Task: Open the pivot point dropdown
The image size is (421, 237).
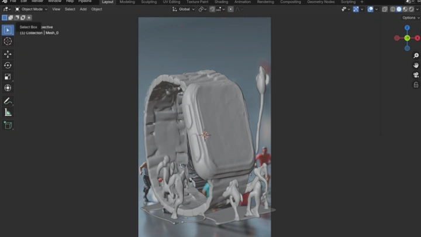Action: pyautogui.click(x=202, y=9)
